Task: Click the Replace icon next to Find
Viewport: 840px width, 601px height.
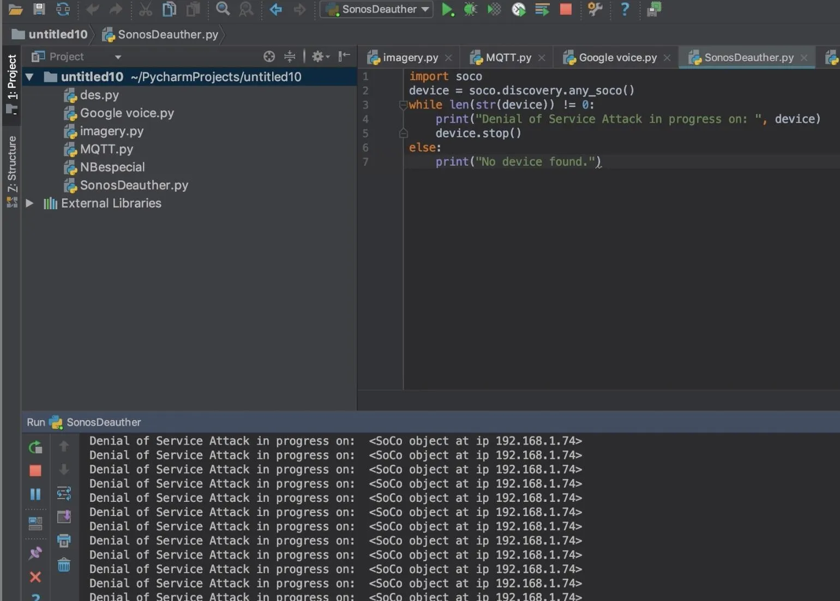Action: point(247,9)
